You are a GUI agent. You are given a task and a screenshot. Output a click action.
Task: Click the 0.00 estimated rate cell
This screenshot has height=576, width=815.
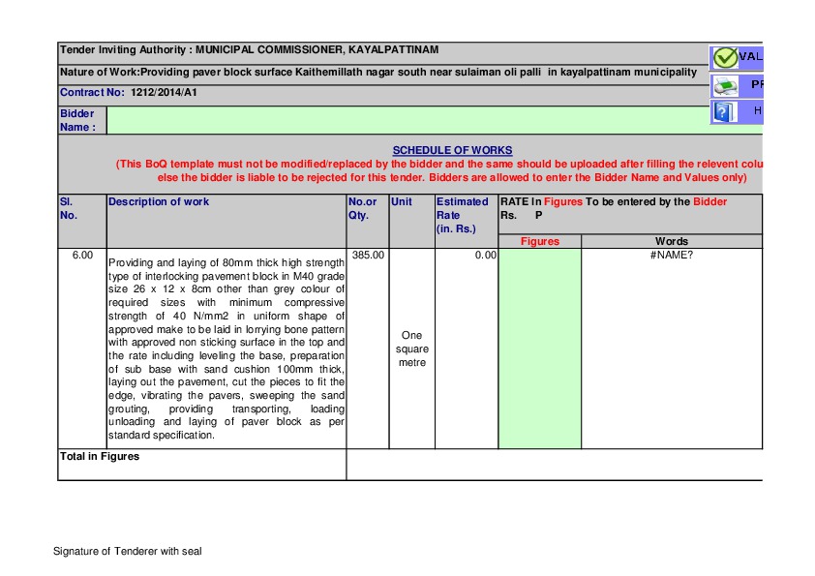[467, 349]
